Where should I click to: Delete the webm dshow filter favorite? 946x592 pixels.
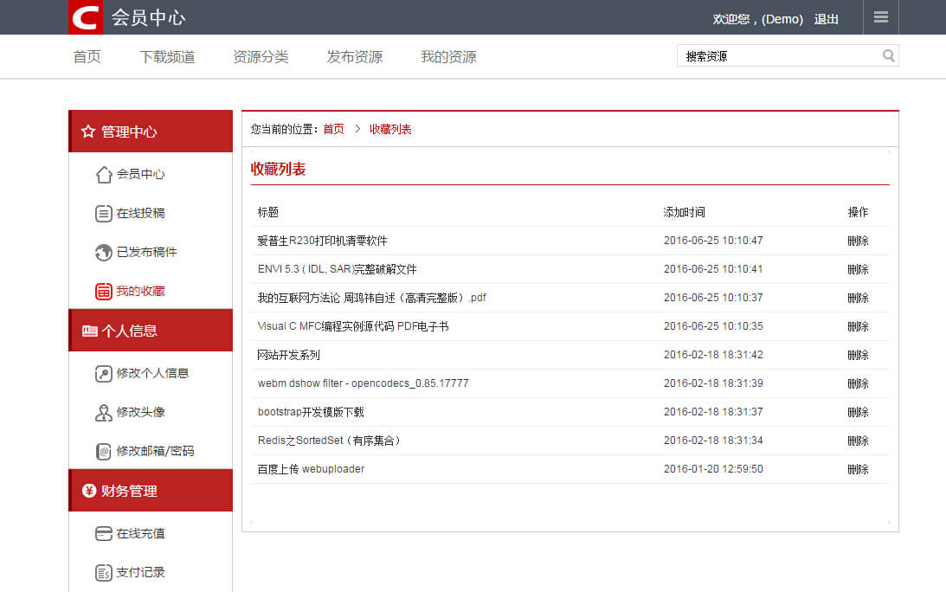coord(858,383)
